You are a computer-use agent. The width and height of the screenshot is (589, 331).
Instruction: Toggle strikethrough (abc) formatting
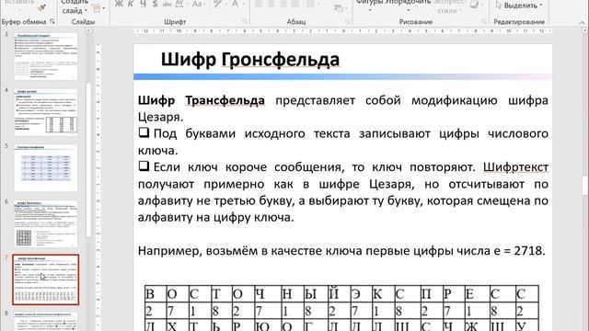[167, 4]
